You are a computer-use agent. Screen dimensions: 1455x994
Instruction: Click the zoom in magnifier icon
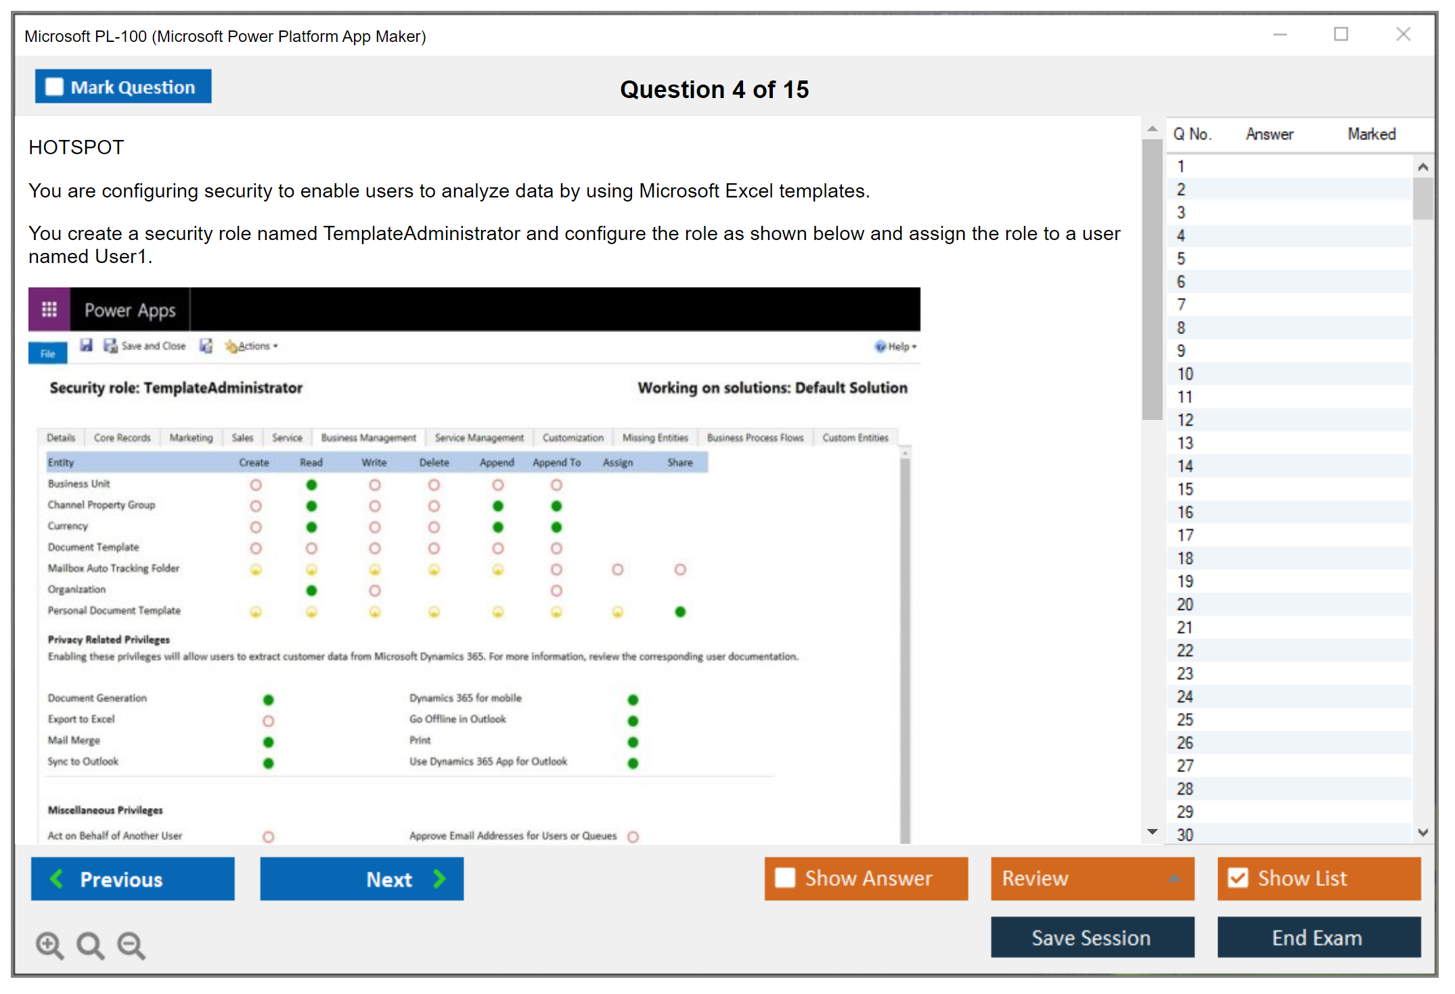49,945
